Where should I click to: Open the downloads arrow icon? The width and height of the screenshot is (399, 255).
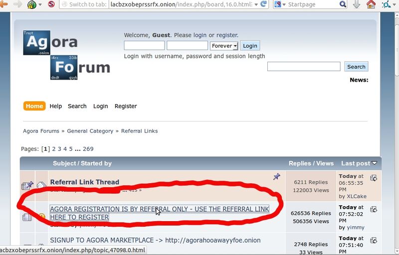[357, 4]
